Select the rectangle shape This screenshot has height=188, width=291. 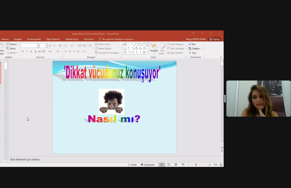pos(136,44)
